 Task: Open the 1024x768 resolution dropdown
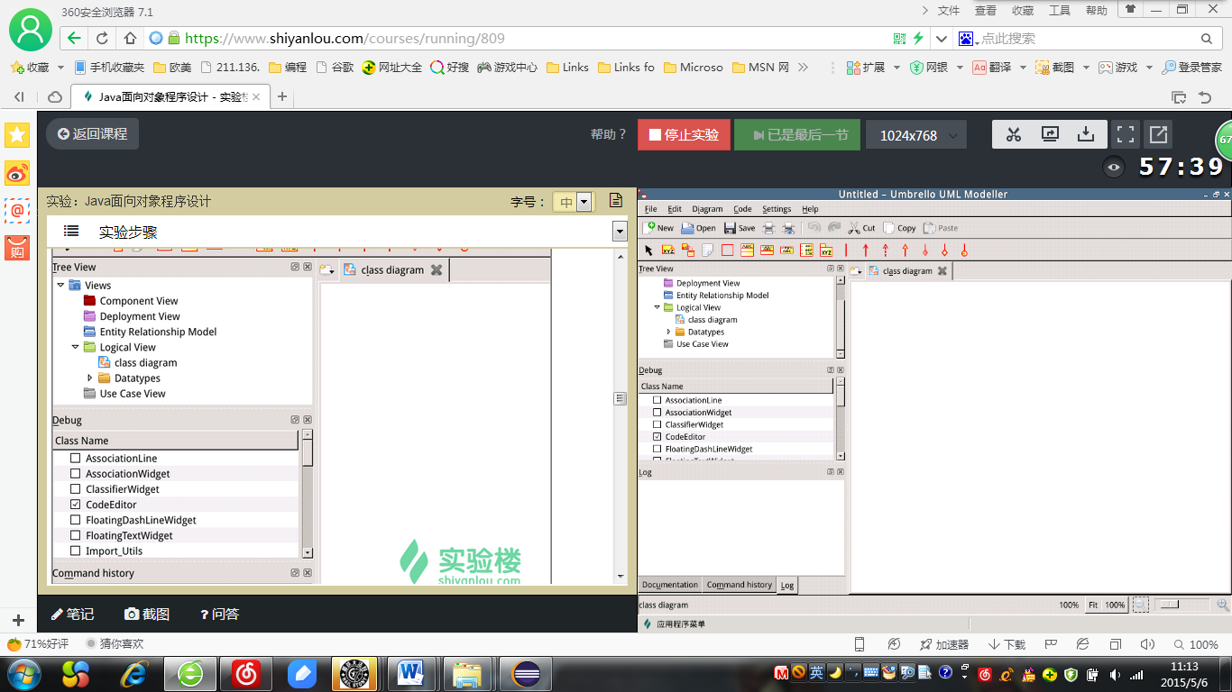click(916, 135)
